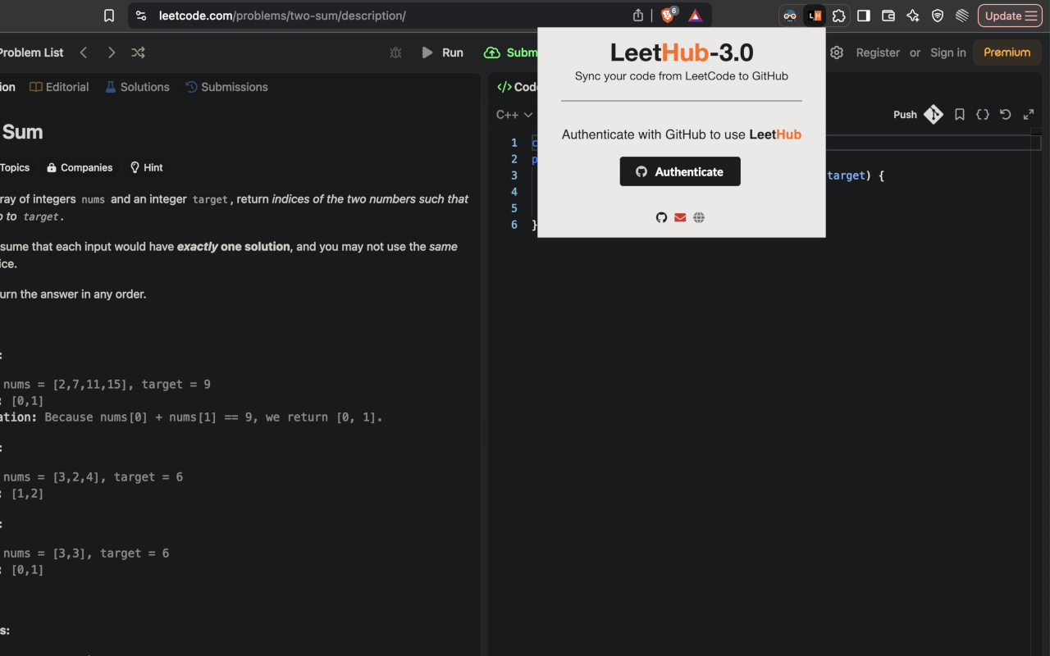Image resolution: width=1050 pixels, height=656 pixels.
Task: Click the Authenticate button in LeetHub popup
Action: 680,171
